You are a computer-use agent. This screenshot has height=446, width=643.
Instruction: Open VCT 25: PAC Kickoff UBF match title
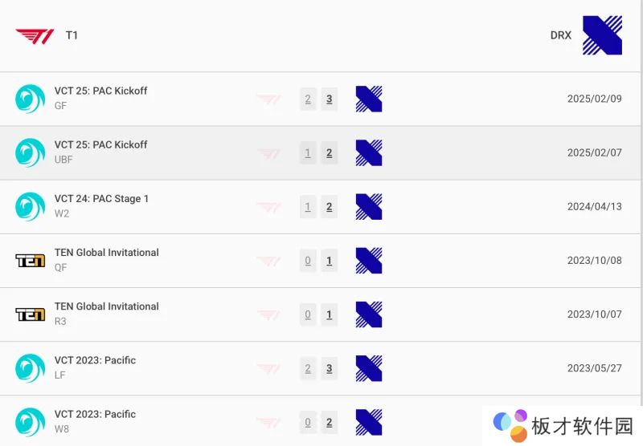(x=100, y=144)
